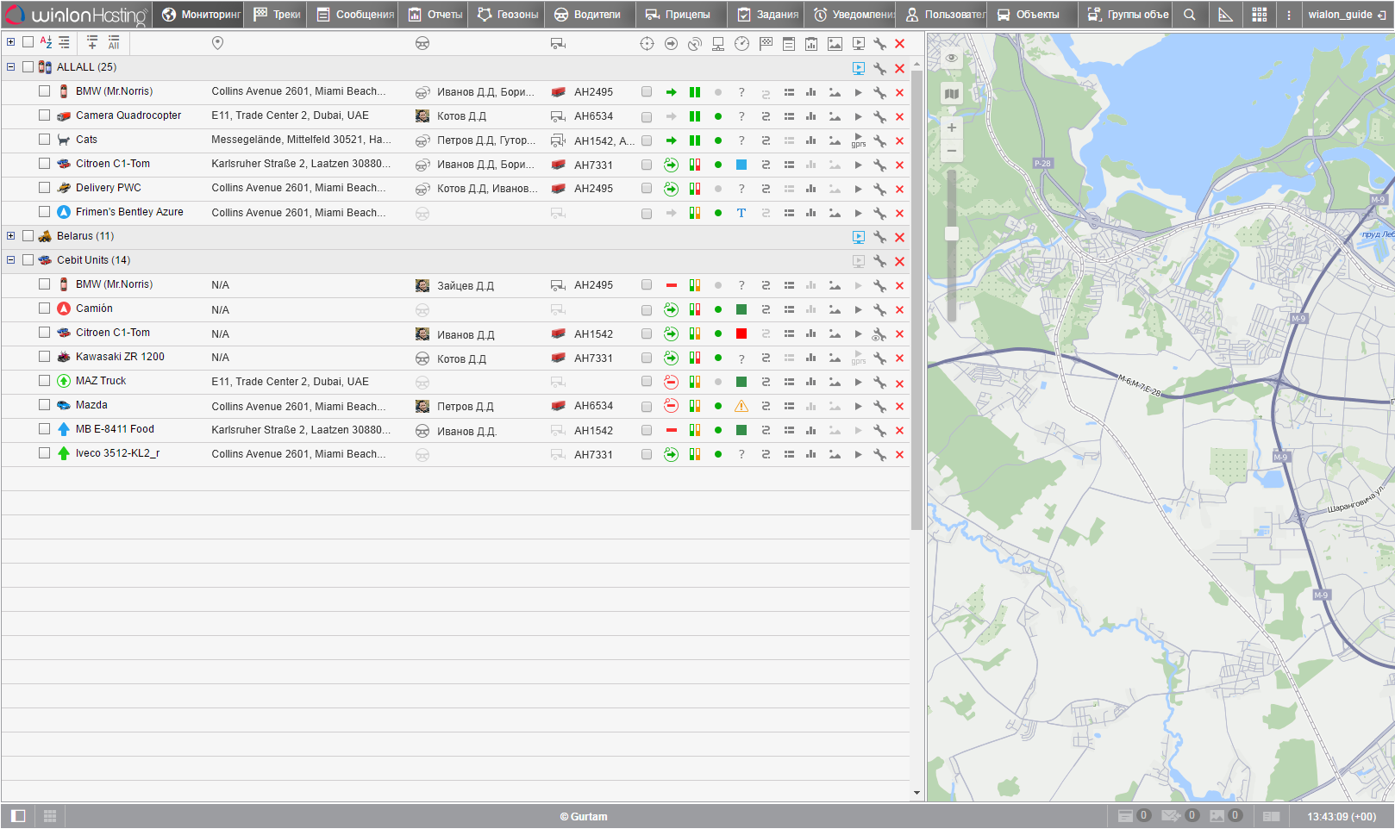Collapse the Cebit Units (14) group

coord(10,259)
